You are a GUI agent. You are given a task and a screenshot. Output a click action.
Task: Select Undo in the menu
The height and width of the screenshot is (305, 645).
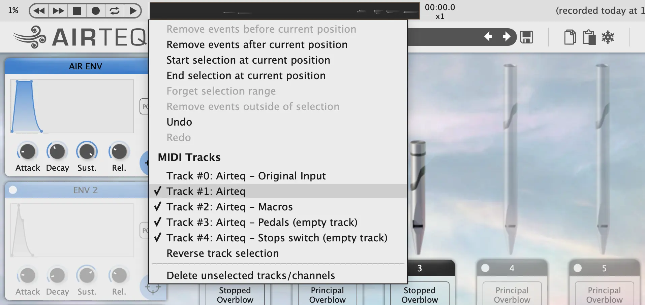[x=278, y=122]
